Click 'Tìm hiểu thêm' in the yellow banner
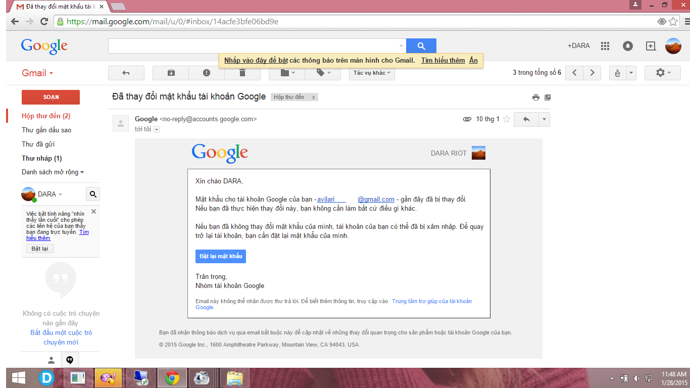This screenshot has height=388, width=690. [443, 61]
